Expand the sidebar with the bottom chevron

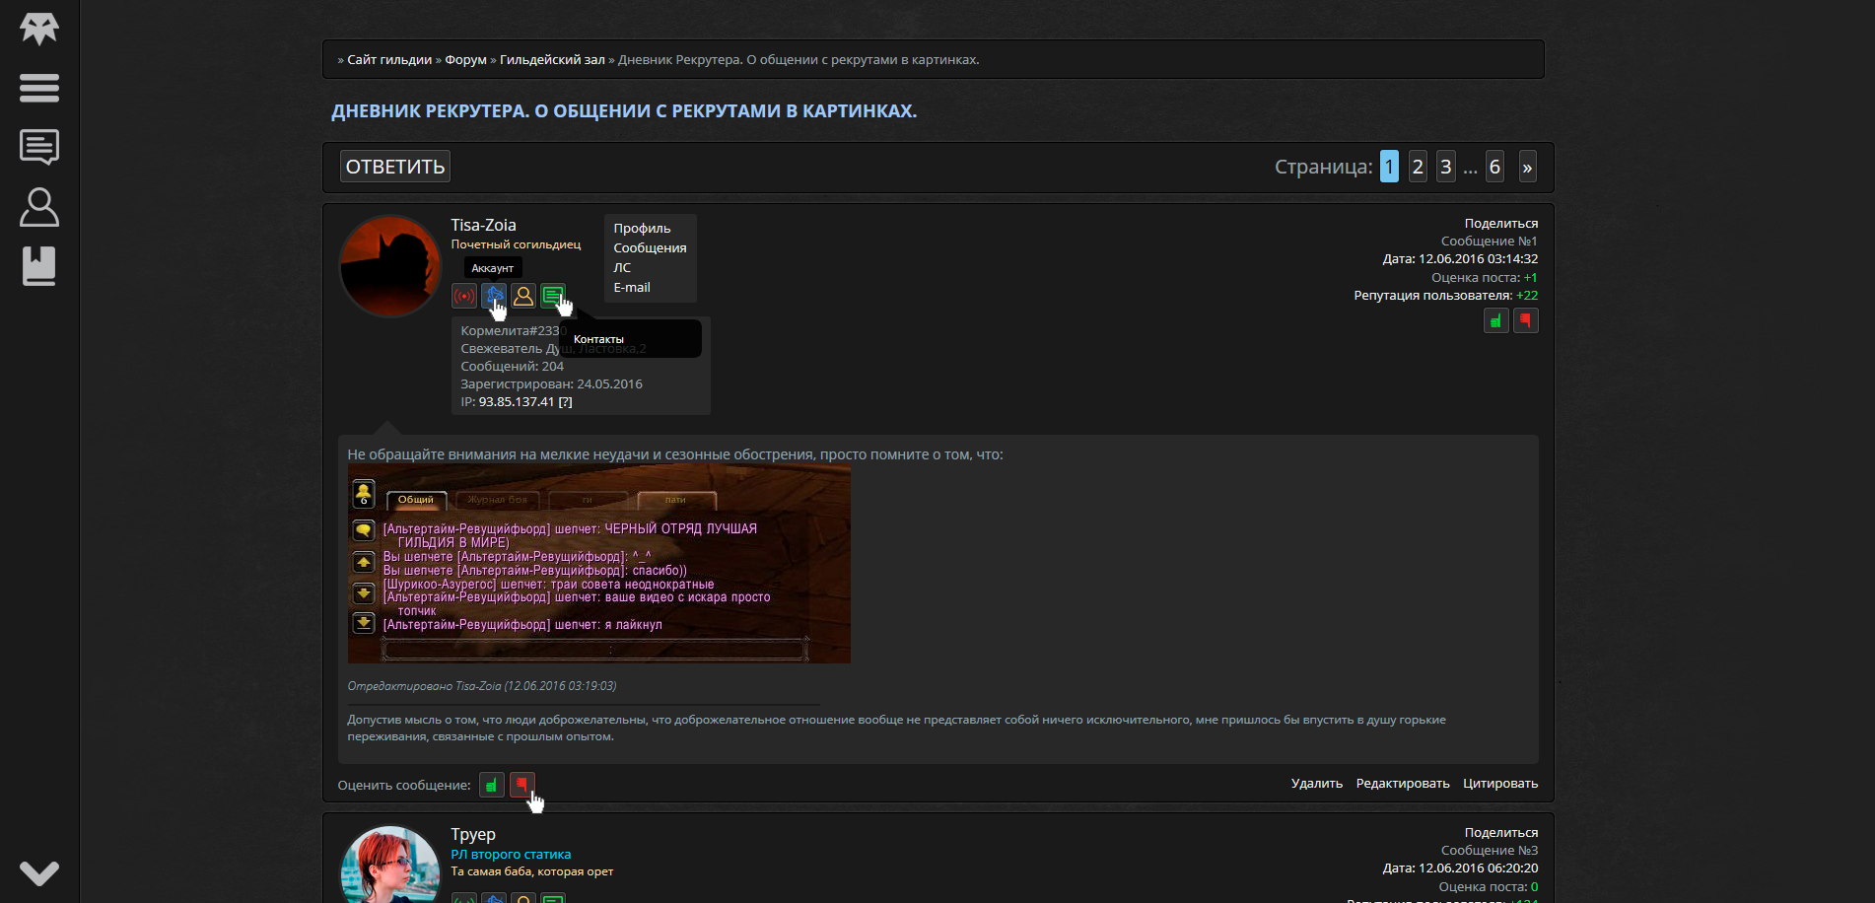[39, 872]
